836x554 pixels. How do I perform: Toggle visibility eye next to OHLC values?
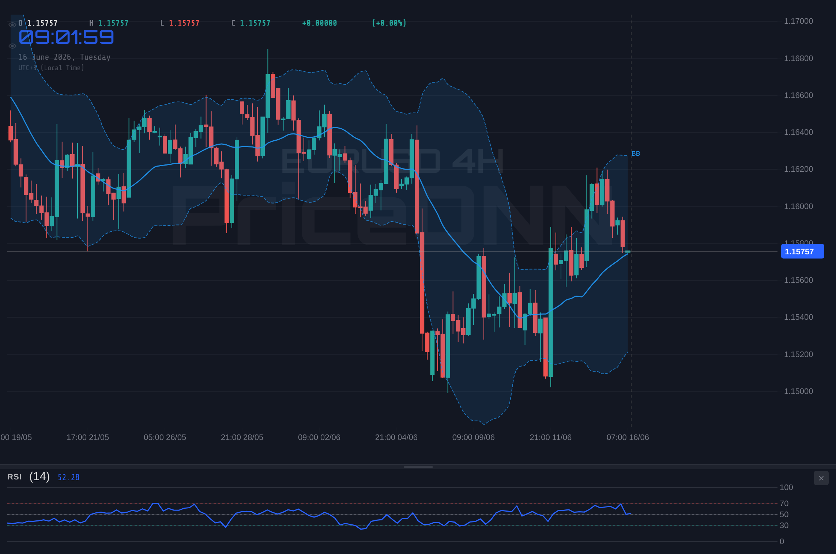coord(12,24)
